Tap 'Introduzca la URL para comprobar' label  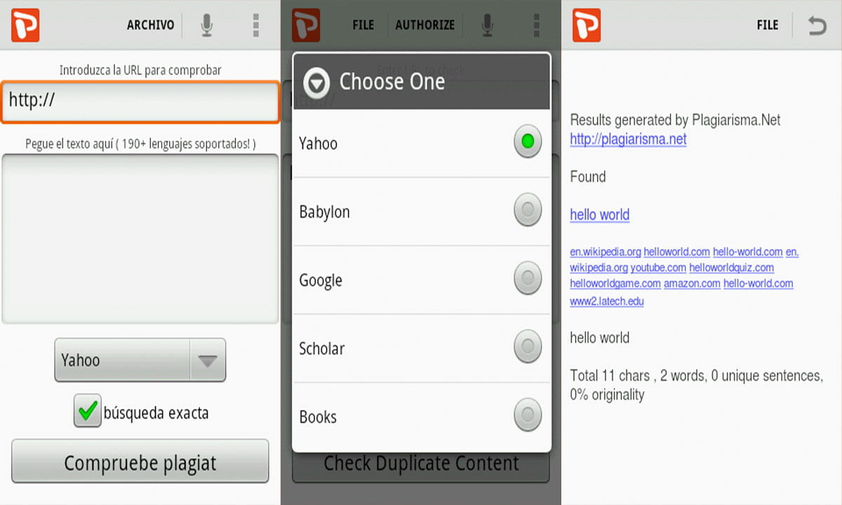tap(140, 70)
